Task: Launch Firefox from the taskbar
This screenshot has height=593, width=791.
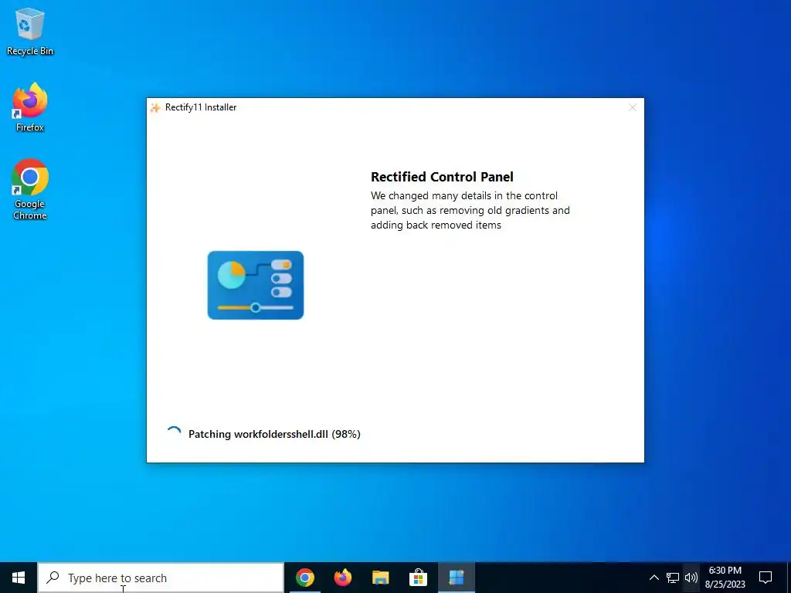Action: [x=343, y=578]
